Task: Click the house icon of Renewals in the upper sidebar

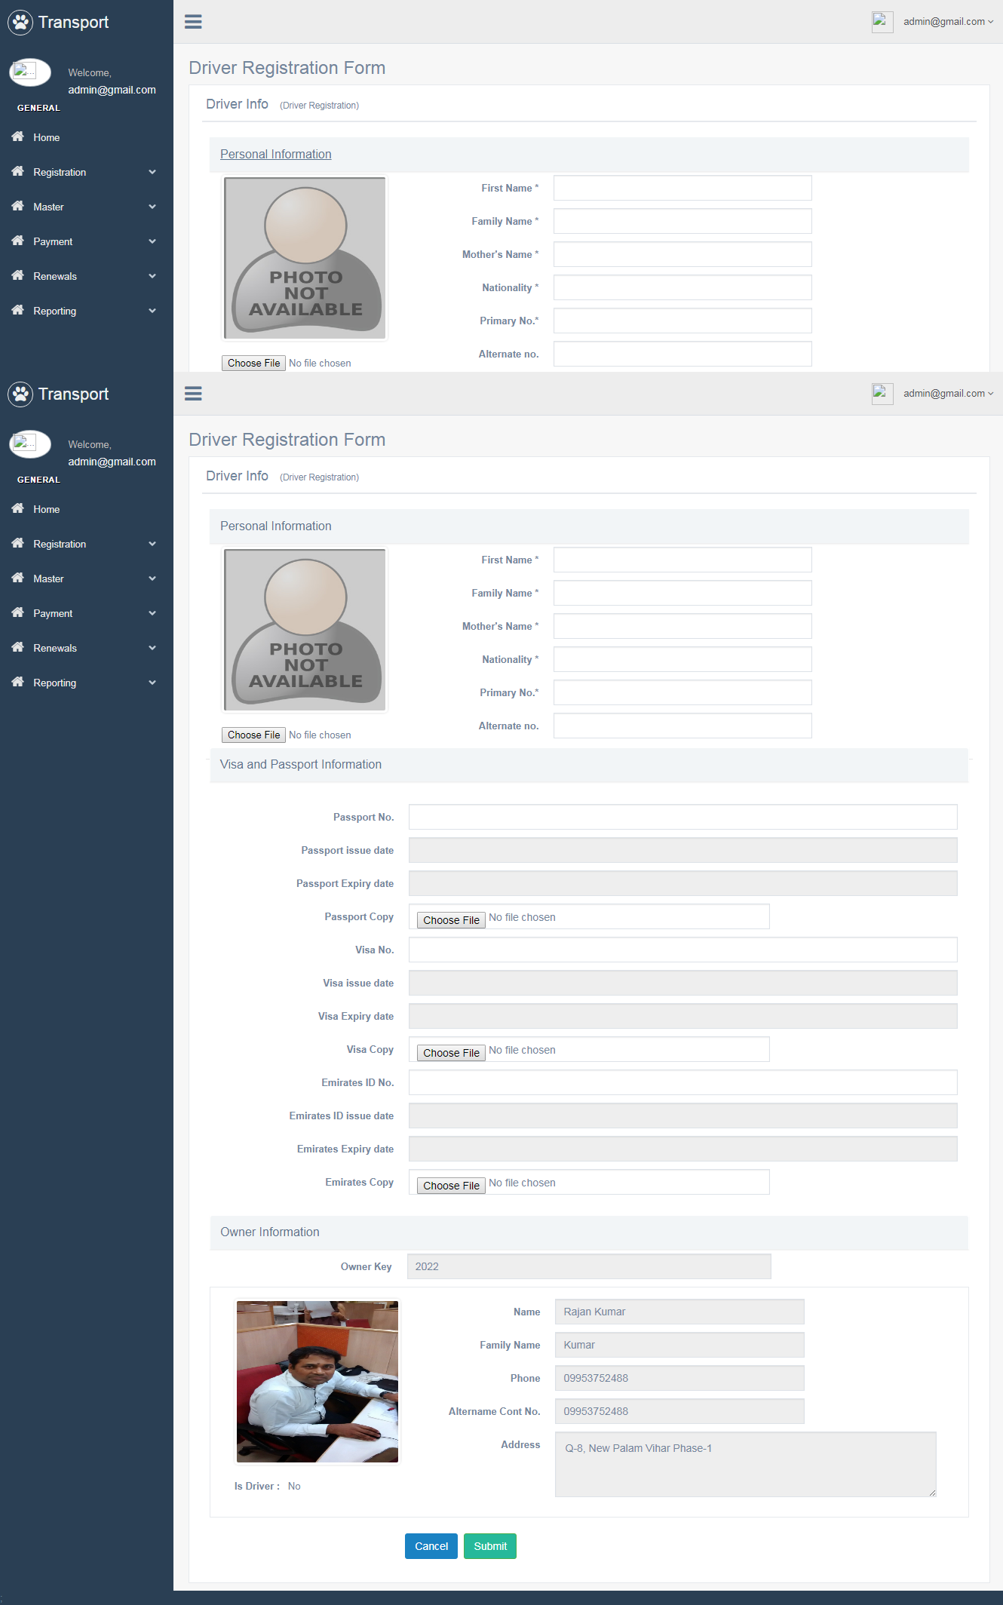Action: pyautogui.click(x=18, y=275)
